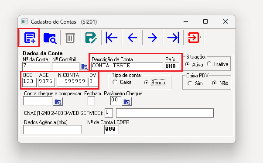Click Nº da Conta LCDPR field
The height and width of the screenshot is (163, 263).
coord(112,129)
